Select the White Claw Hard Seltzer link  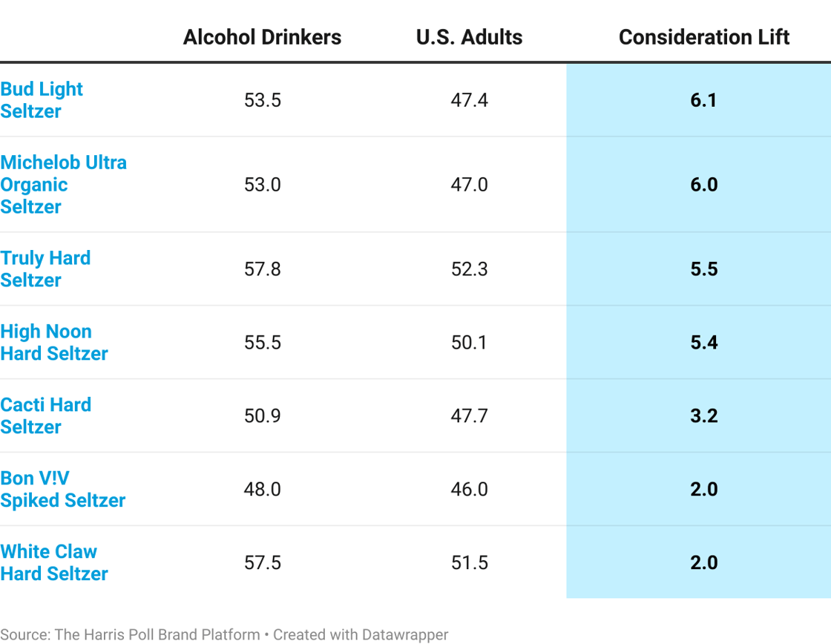pyautogui.click(x=53, y=562)
